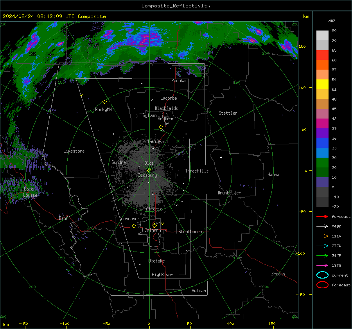Click the red forecast ellipse icon

(x=322, y=285)
